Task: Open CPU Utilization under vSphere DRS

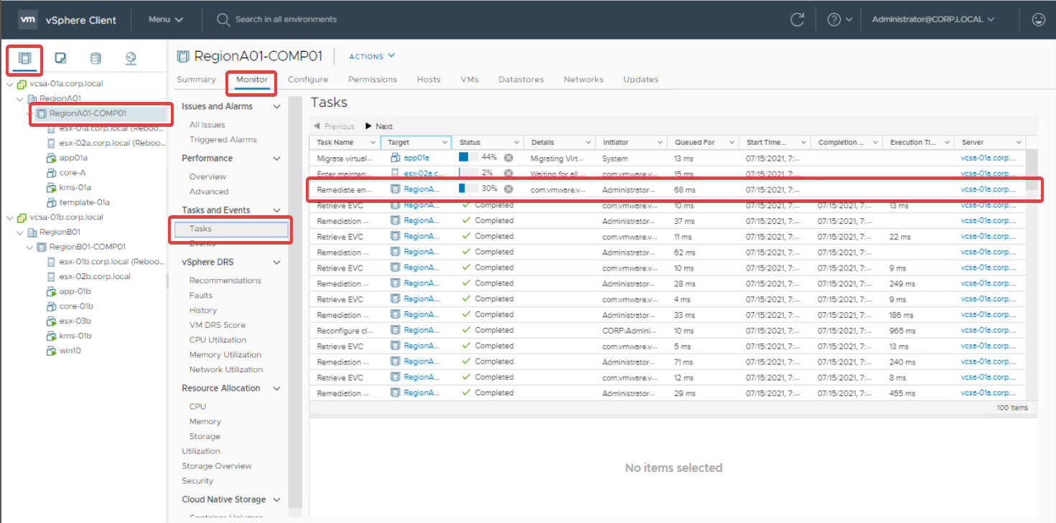Action: [218, 340]
